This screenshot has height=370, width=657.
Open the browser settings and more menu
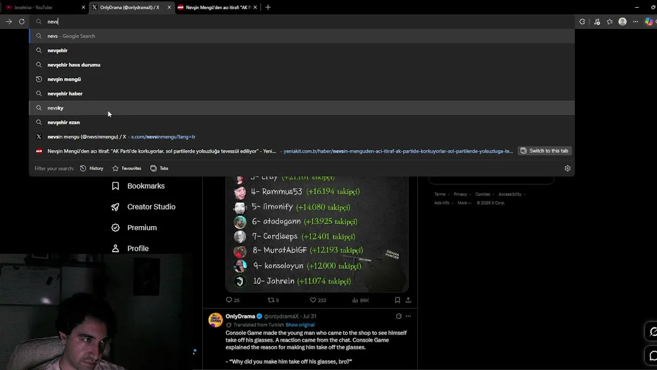coord(635,22)
